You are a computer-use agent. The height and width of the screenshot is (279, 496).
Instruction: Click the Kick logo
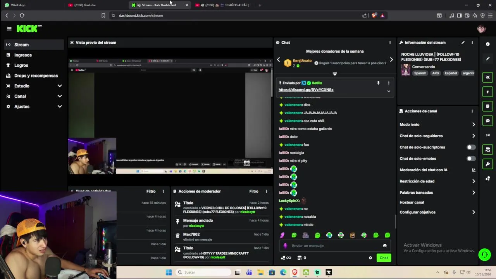tap(29, 29)
